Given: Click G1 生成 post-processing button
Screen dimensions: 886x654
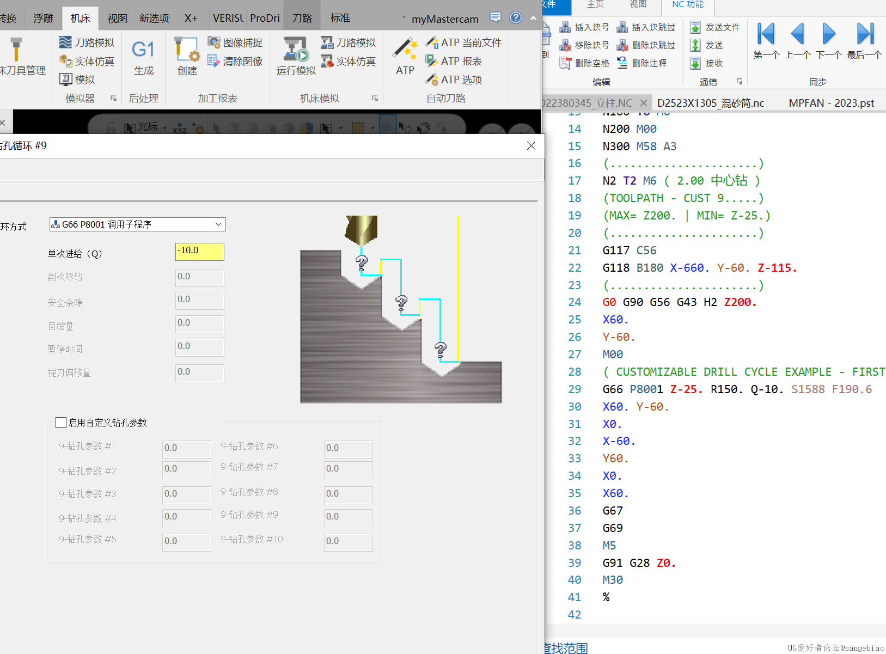Looking at the screenshot, I should (x=143, y=57).
